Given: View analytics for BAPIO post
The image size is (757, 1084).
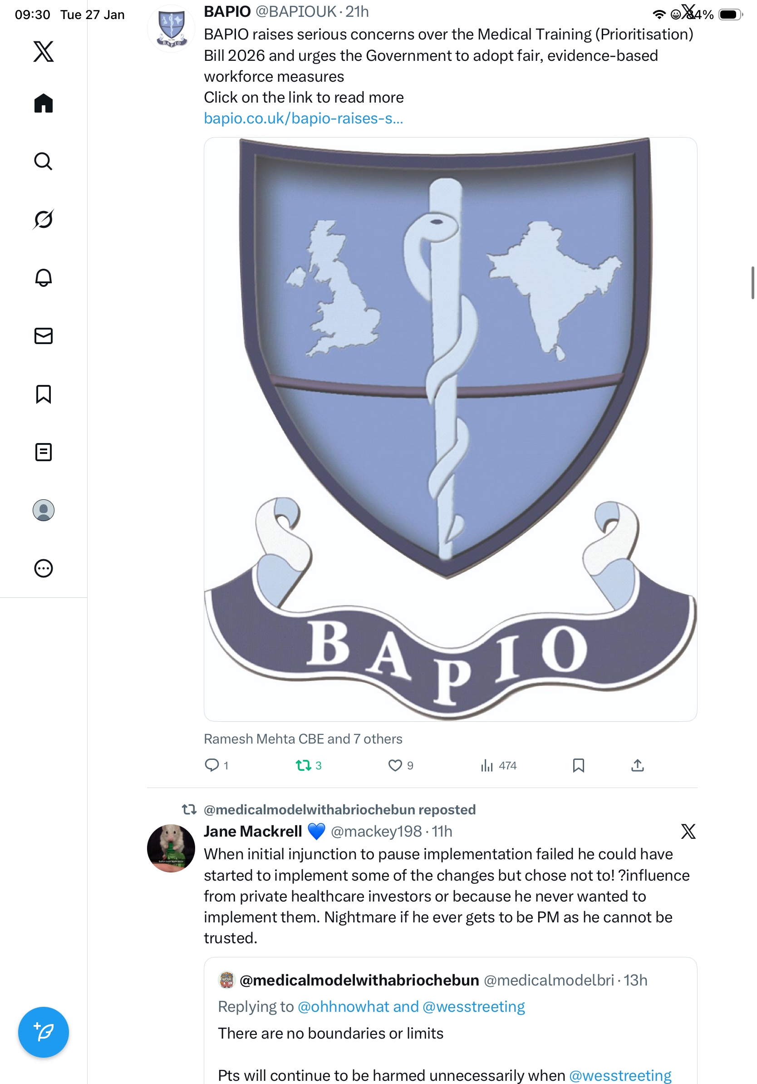Looking at the screenshot, I should [x=487, y=765].
